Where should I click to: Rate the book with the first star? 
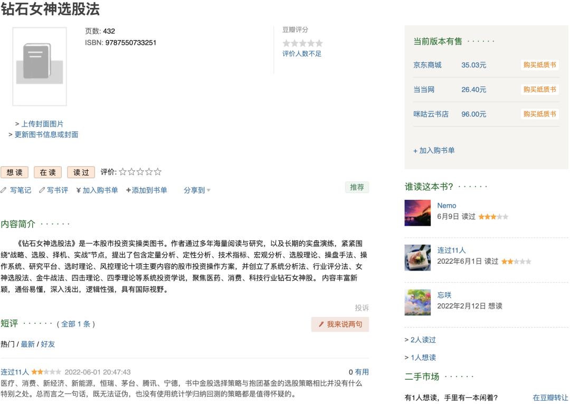pyautogui.click(x=123, y=172)
